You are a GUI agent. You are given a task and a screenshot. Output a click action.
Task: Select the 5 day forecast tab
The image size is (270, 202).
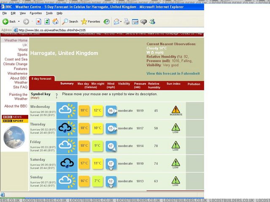41,79
